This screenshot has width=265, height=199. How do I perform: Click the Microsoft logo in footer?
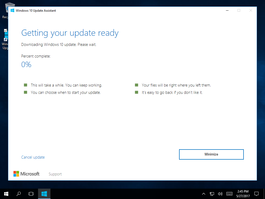(x=26, y=174)
